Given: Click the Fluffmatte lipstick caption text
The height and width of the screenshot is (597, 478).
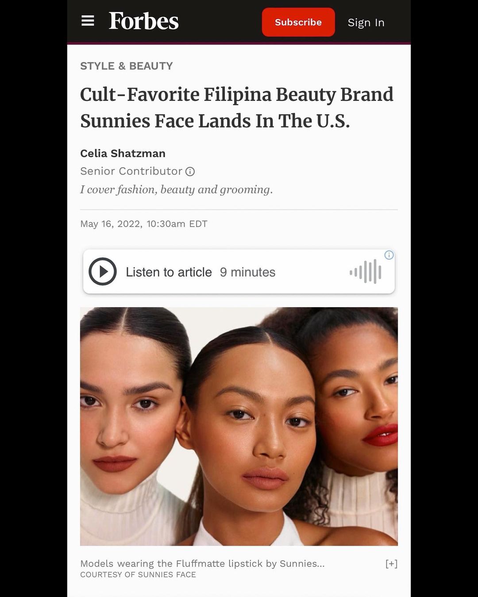Looking at the screenshot, I should [x=202, y=564].
